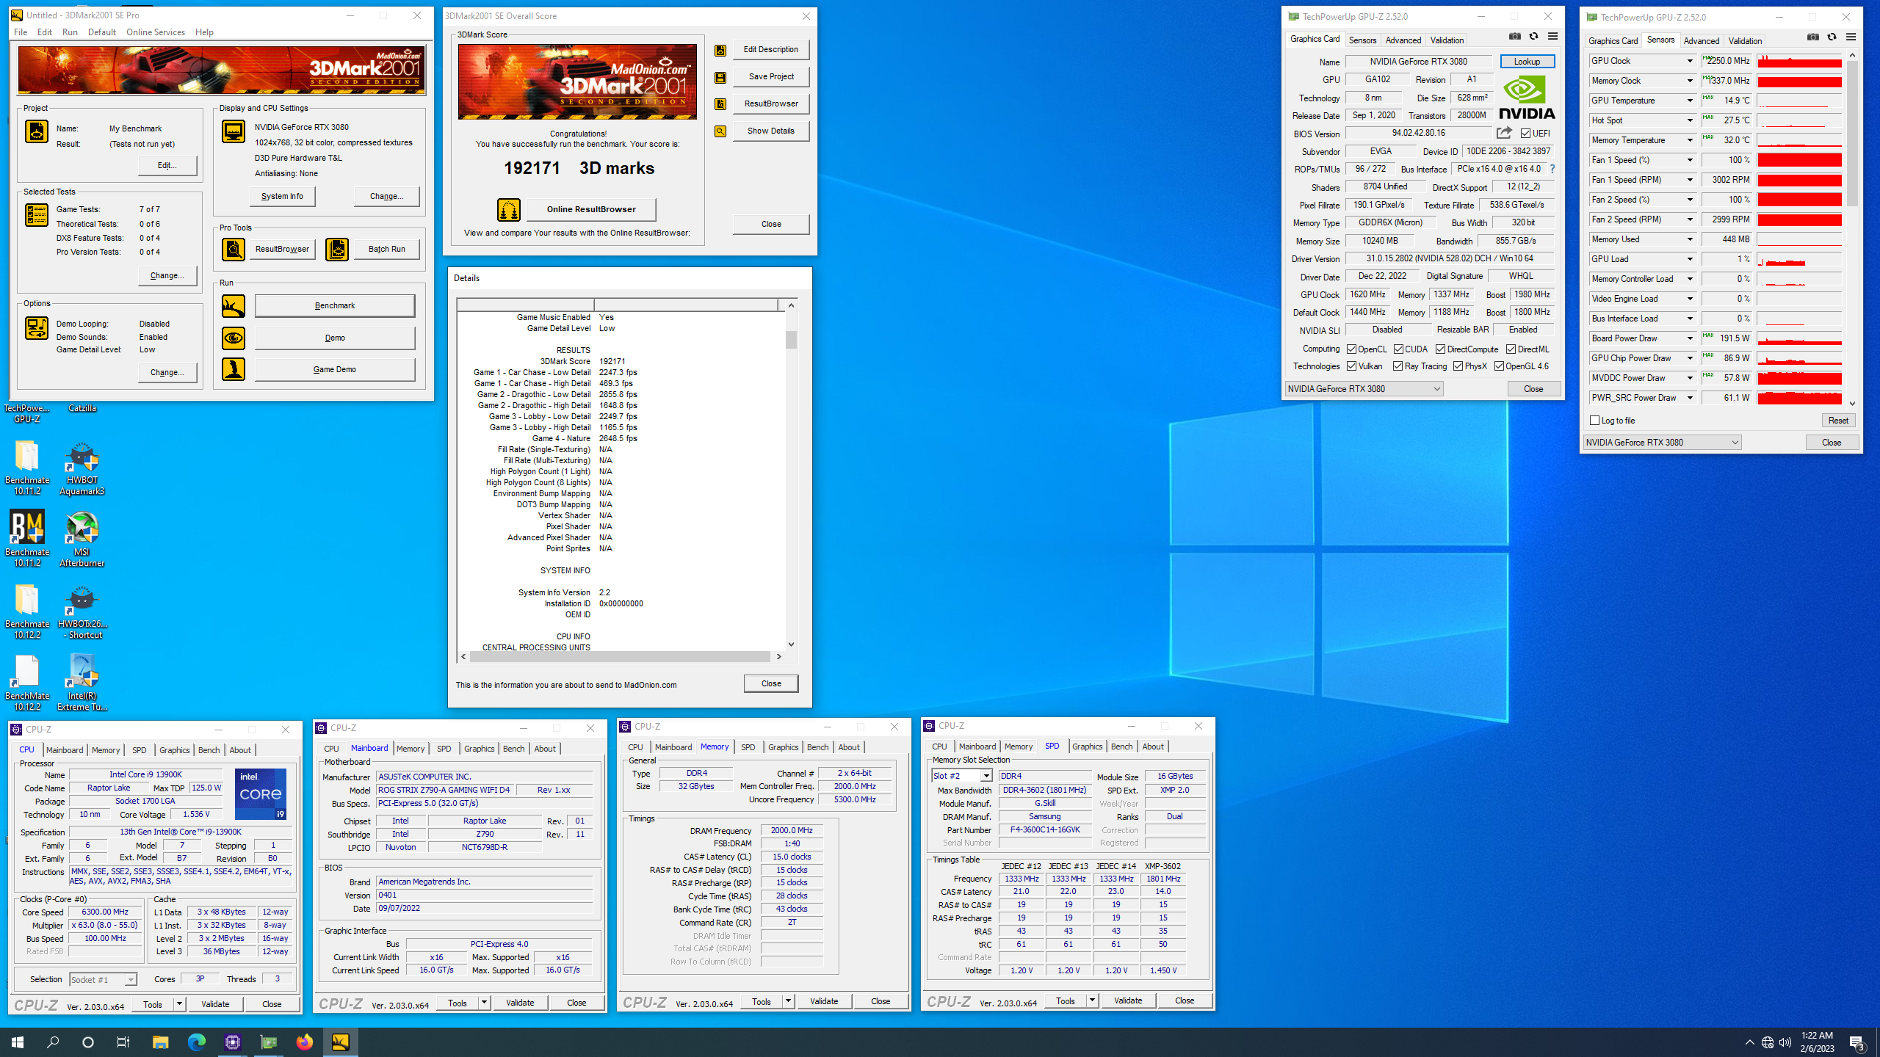Switch to Bench tab in CPU-Z CPU window
1880x1057 pixels.
(209, 750)
